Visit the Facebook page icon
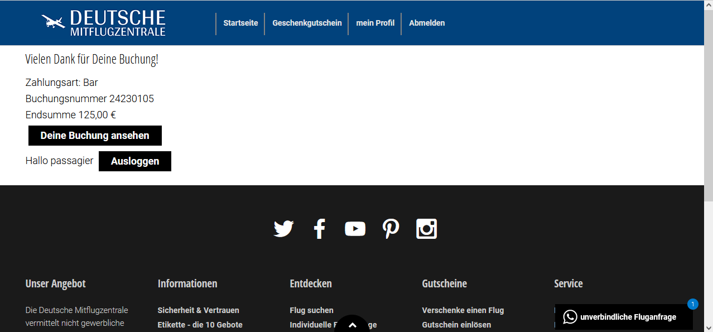Image resolution: width=713 pixels, height=332 pixels. point(319,229)
